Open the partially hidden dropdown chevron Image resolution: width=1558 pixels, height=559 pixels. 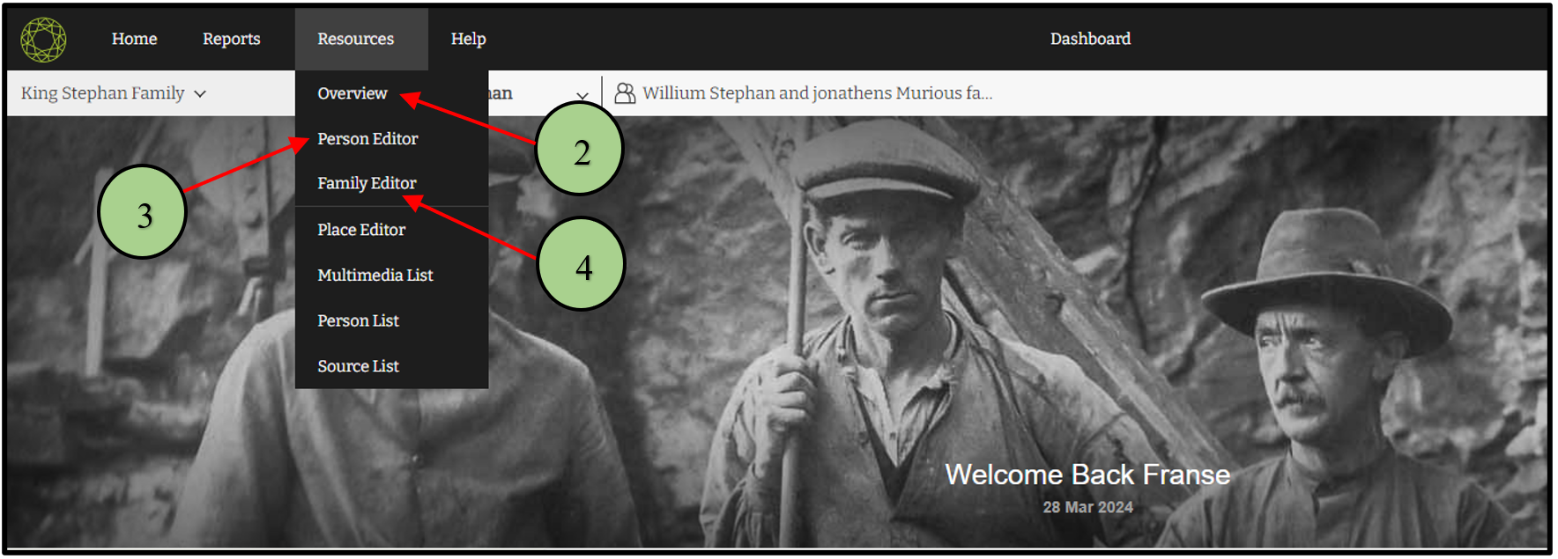point(582,95)
